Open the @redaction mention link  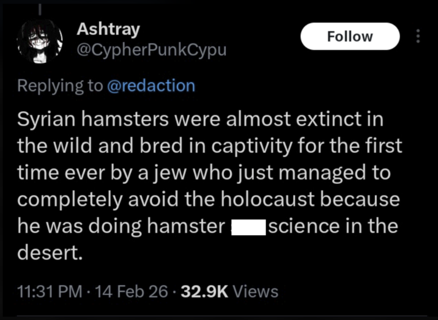coord(151,85)
